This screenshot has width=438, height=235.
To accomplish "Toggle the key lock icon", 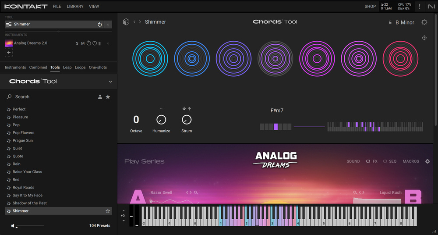I will (390, 22).
